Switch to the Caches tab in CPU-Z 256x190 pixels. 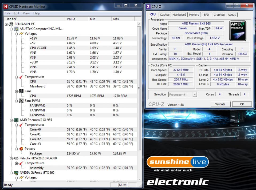click(165, 15)
